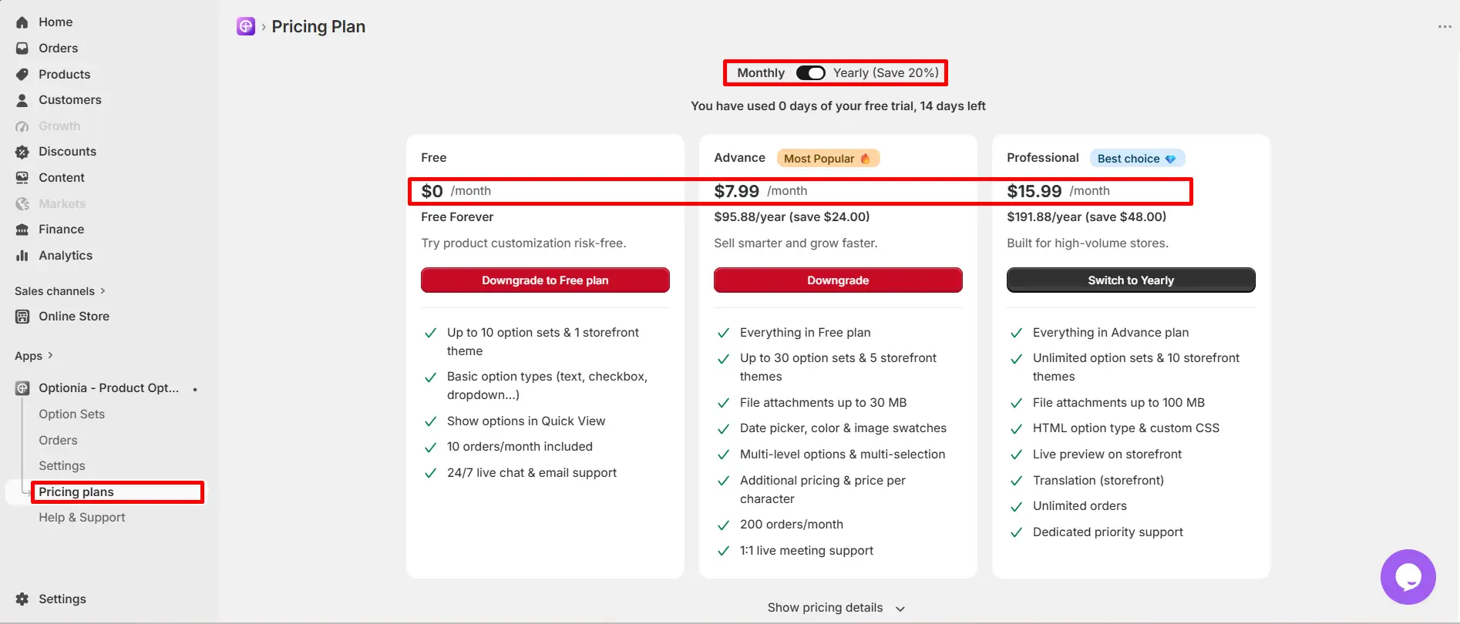Click the Advance plan Downgrade button
Screen dimensions: 1460x624
click(x=838, y=280)
